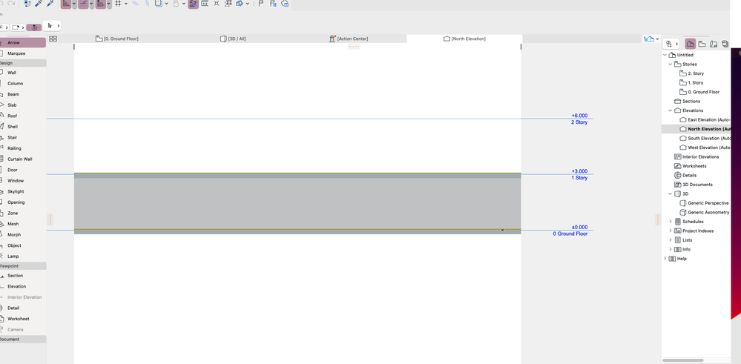741x364 pixels.
Task: Collapse the Elevations folder in Navigator
Action: point(671,110)
